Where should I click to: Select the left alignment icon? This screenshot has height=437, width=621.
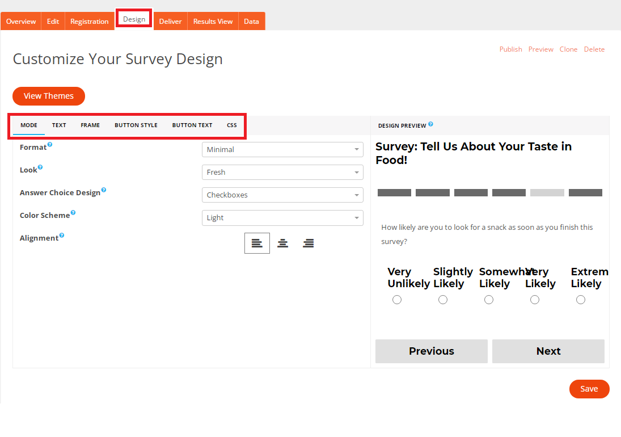(257, 243)
